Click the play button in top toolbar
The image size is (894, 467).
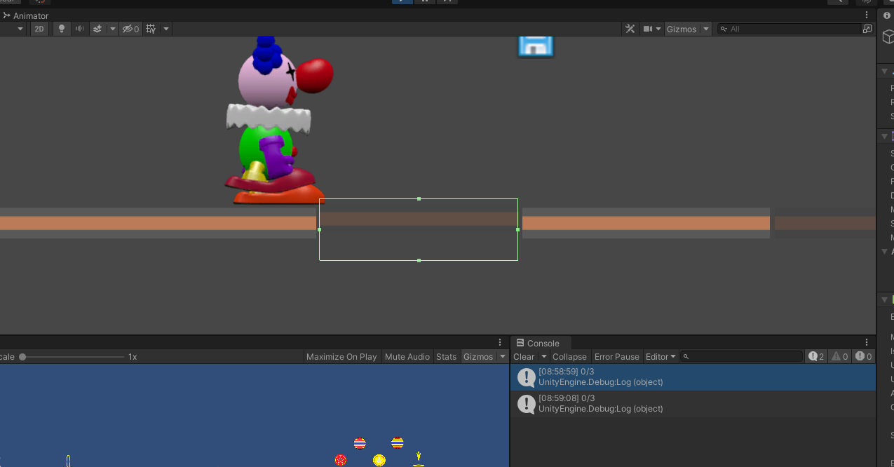pos(402,1)
